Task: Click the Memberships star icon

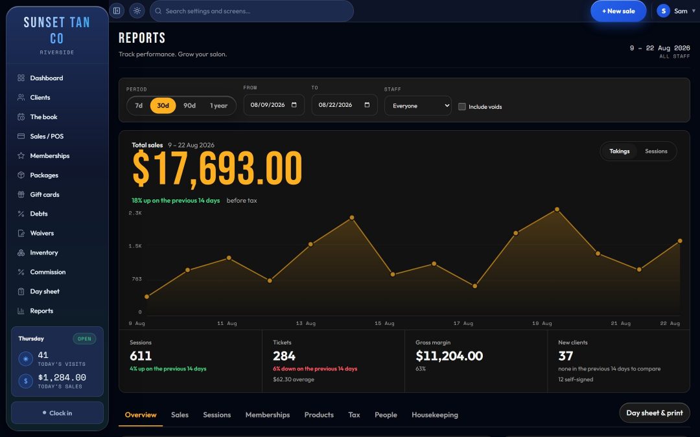Action: [21, 155]
